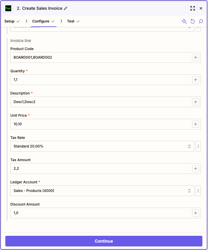Click plus icon beside Product Code field
This screenshot has width=208, height=250.
196,57
